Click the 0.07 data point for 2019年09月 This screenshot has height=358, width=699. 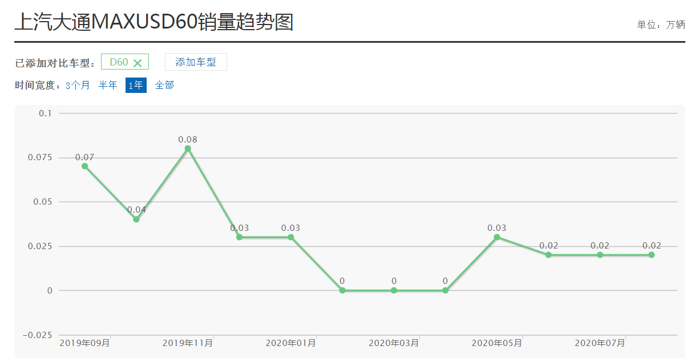tap(84, 166)
